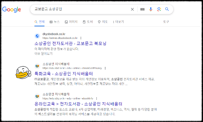Search by image using the camera lens icon
This screenshot has width=203, height=122.
click(x=159, y=9)
